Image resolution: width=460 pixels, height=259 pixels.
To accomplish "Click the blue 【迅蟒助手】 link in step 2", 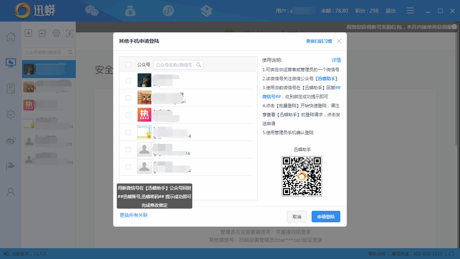I will coord(327,79).
